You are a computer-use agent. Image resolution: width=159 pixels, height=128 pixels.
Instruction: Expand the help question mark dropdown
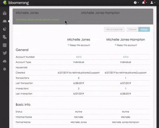pyautogui.click(x=136, y=3)
